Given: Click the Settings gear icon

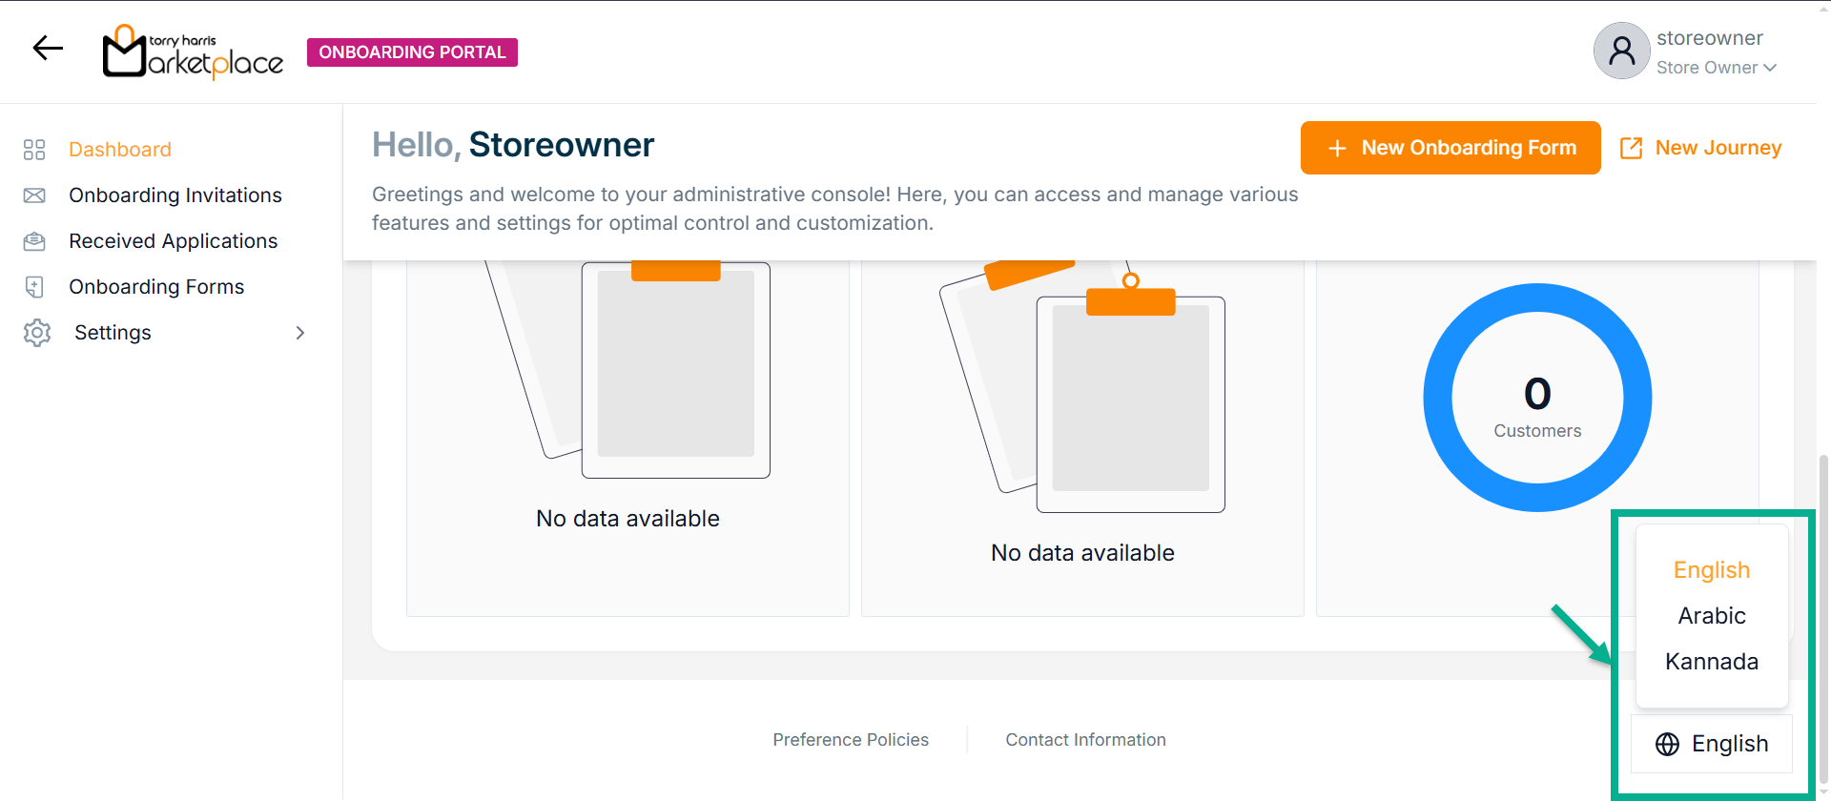Looking at the screenshot, I should click(37, 333).
